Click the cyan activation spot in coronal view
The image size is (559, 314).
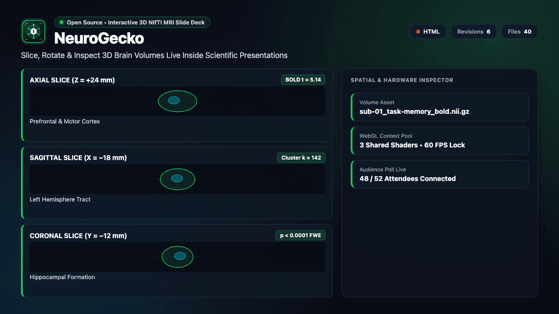pos(180,256)
